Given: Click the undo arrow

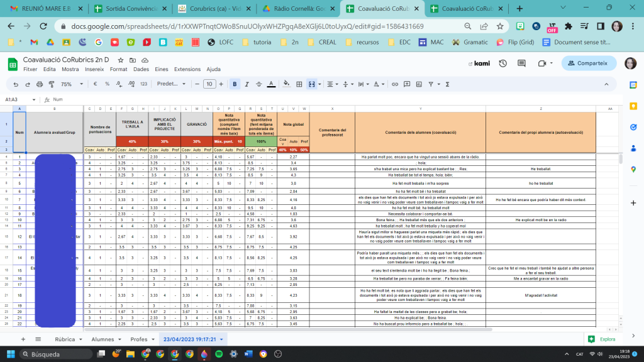Looking at the screenshot, I should pos(16,84).
